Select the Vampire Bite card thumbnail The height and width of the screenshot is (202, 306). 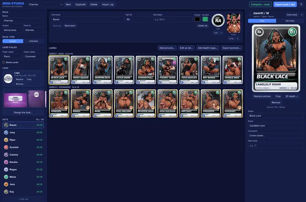tap(103, 70)
